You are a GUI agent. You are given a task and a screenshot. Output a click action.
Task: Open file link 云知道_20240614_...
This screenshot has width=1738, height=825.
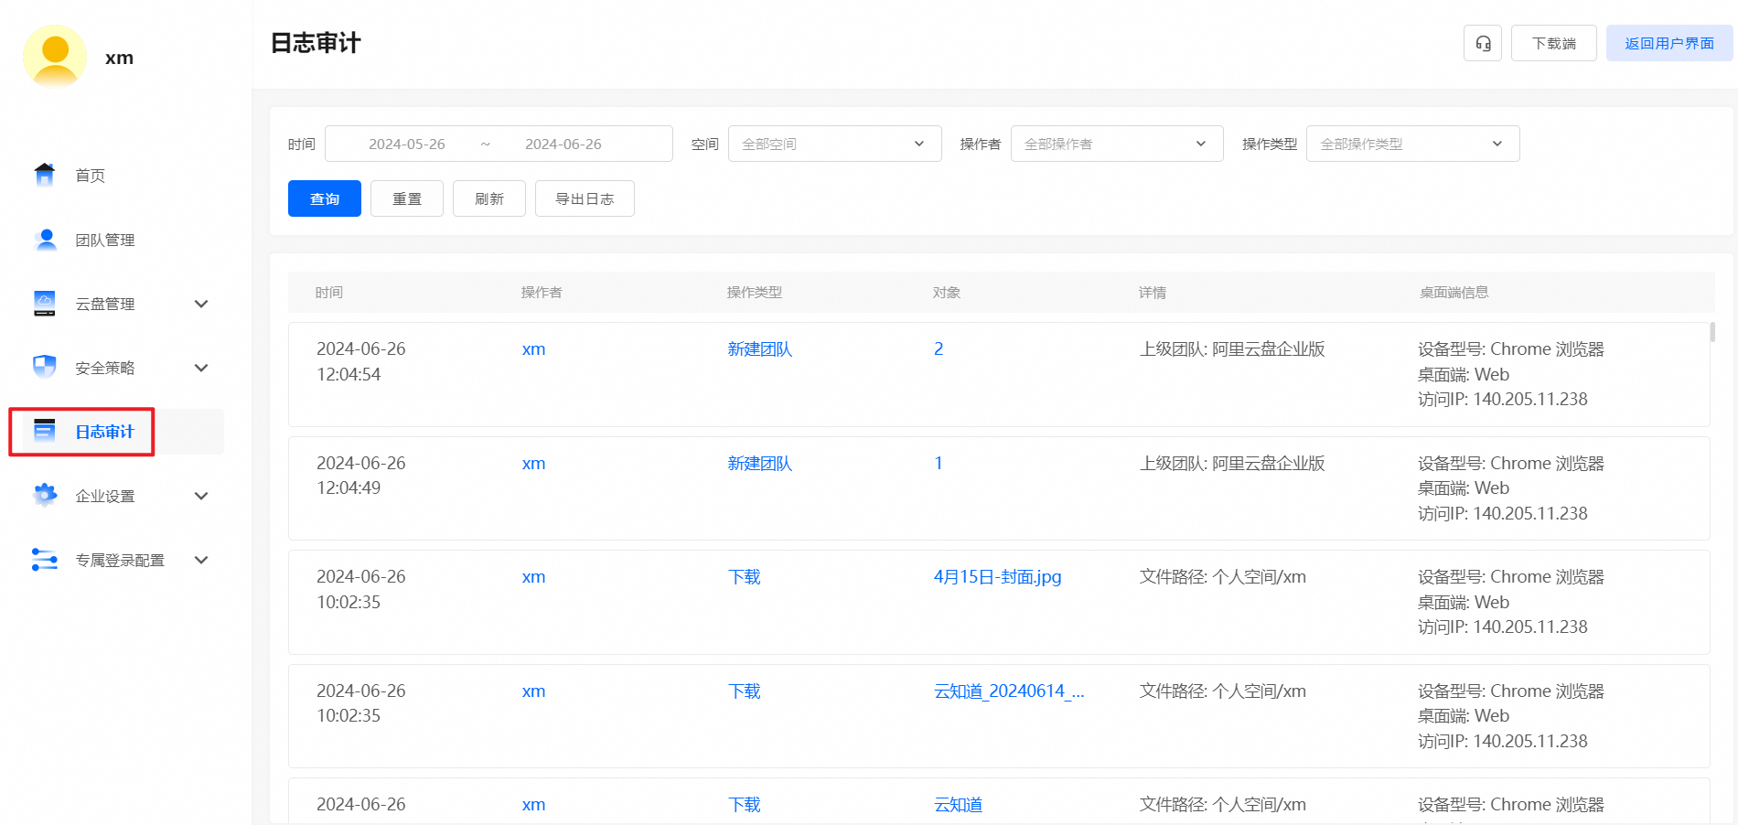1009,691
